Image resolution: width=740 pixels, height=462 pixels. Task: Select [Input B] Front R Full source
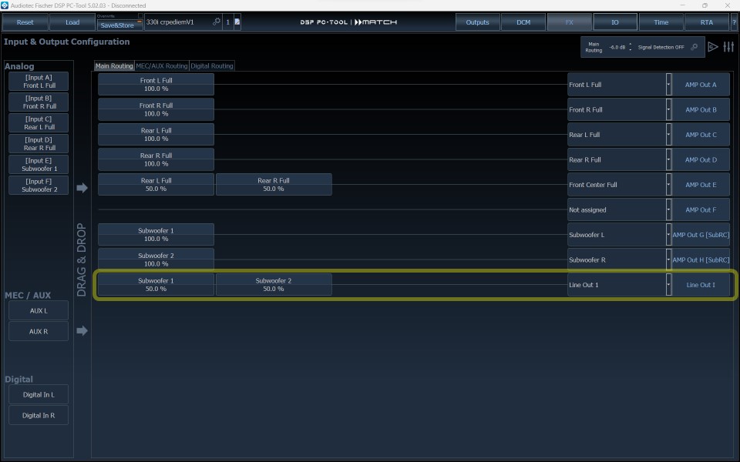point(39,102)
